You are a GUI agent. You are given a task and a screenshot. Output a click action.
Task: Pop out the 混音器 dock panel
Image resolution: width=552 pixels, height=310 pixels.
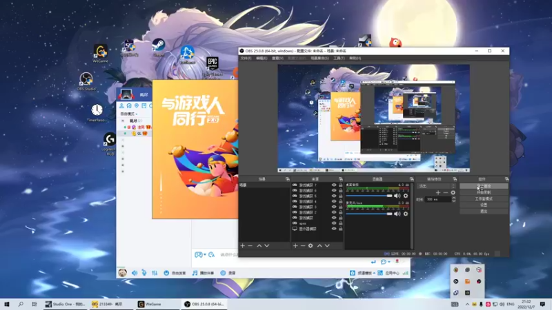[x=411, y=179]
